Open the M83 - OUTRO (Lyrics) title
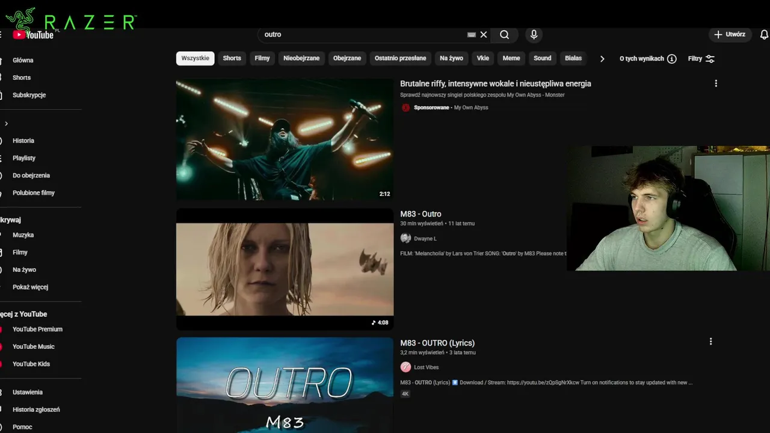 [437, 343]
